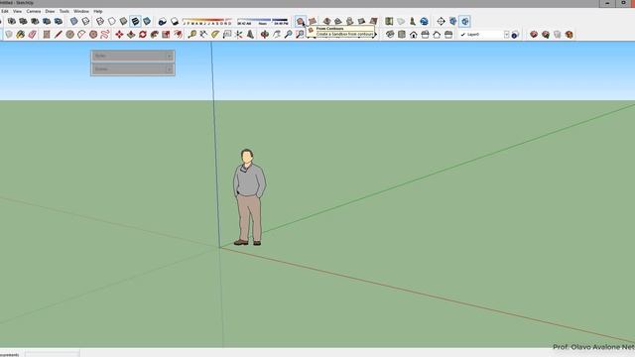
Task: Enable Hidden Line face style
Action: coord(112,21)
